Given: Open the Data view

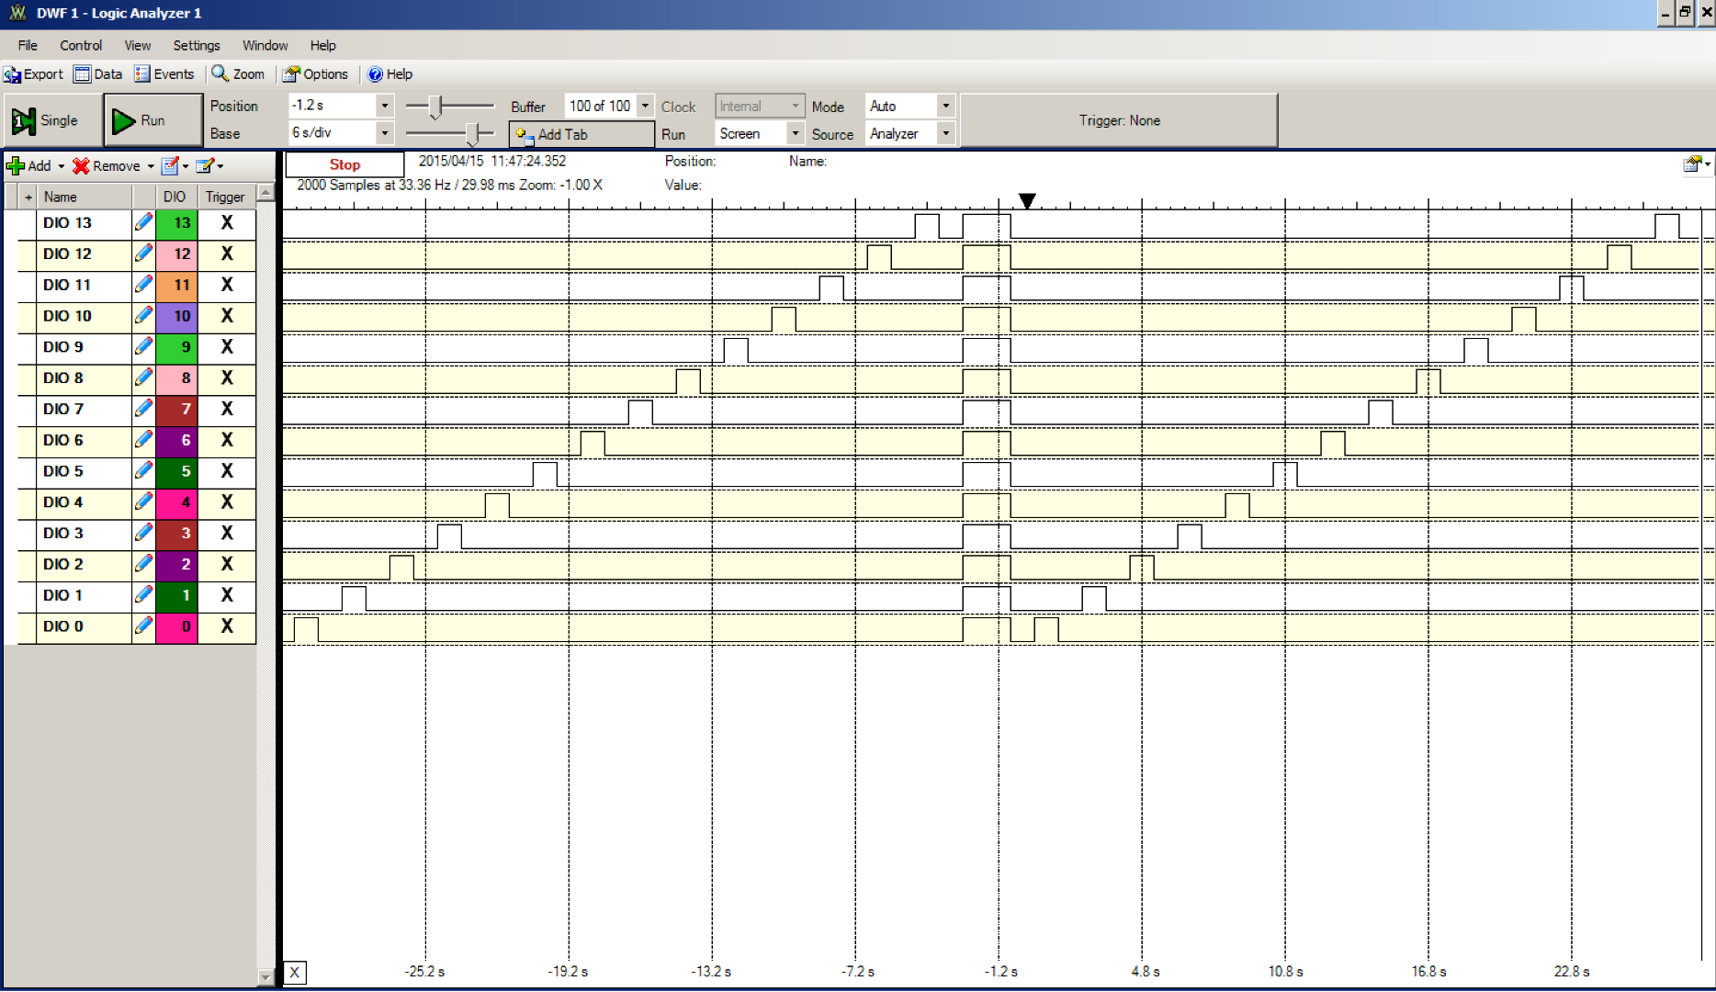Looking at the screenshot, I should coord(96,74).
